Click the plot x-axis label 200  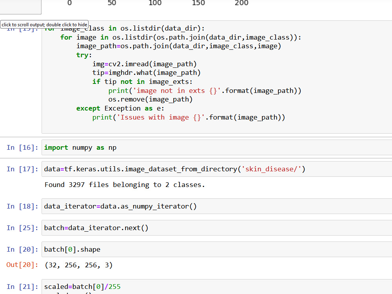[x=241, y=3]
